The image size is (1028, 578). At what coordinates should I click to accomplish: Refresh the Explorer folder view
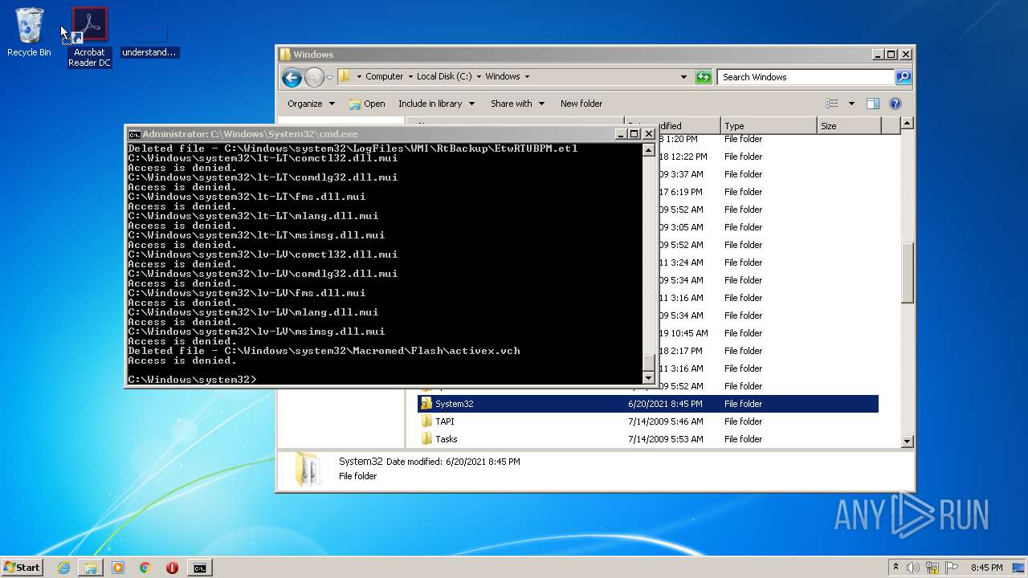pos(704,77)
